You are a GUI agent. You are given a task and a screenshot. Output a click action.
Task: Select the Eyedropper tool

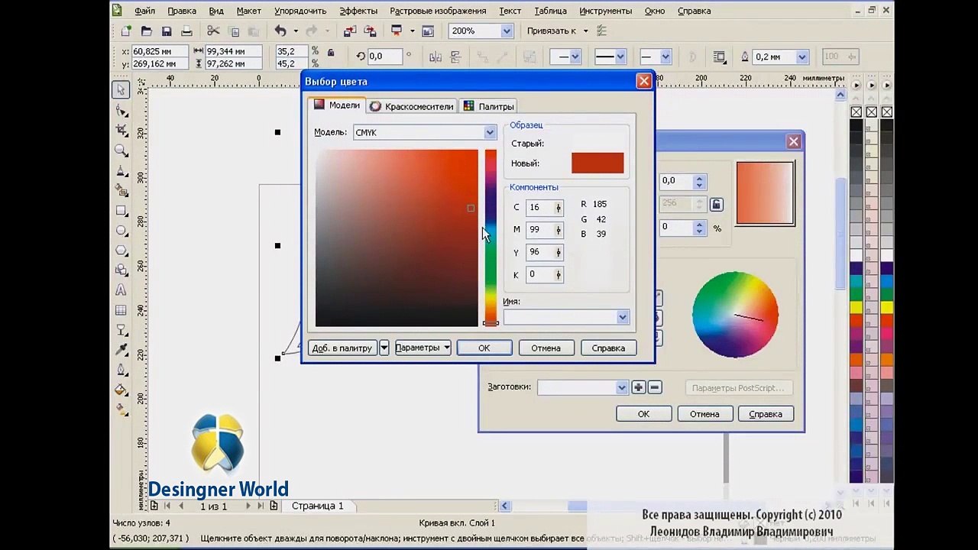tap(121, 350)
